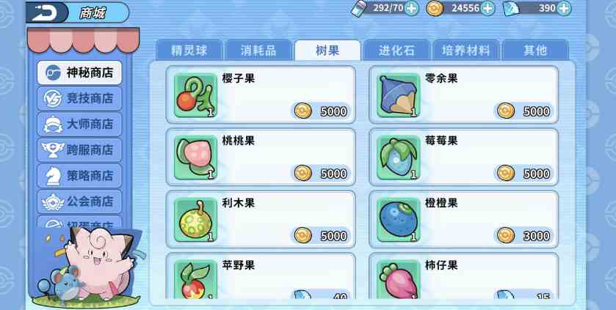Open 公会商店 in the sidebar
Screen dimensions: 616x310
tap(79, 202)
